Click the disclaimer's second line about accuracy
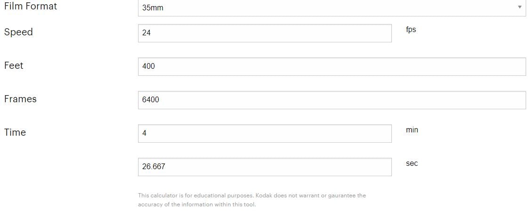Screen dimensions: 529x212 click(x=196, y=204)
